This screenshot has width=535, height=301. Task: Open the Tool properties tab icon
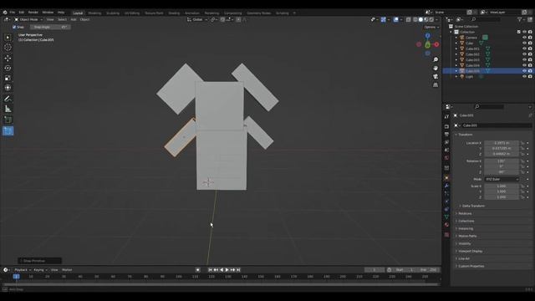[x=446, y=117]
